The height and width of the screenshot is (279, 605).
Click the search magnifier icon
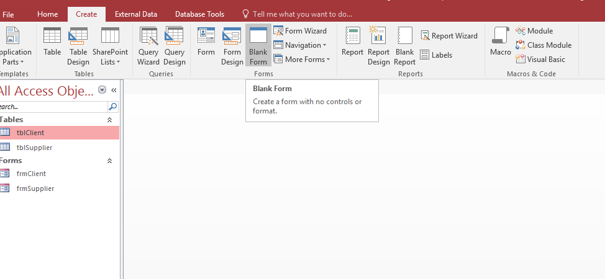113,107
